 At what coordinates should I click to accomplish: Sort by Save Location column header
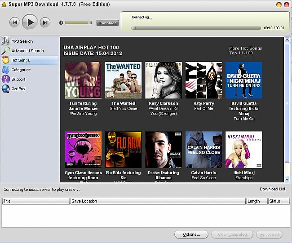[x=158, y=201]
